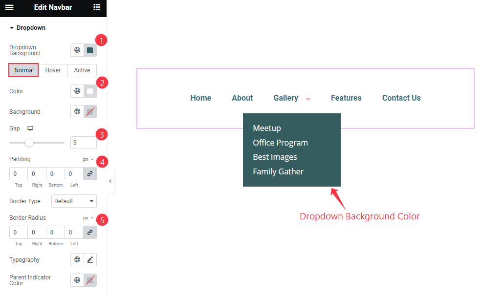
Task: Click globe icon for Dropdown Background
Action: 77,50
